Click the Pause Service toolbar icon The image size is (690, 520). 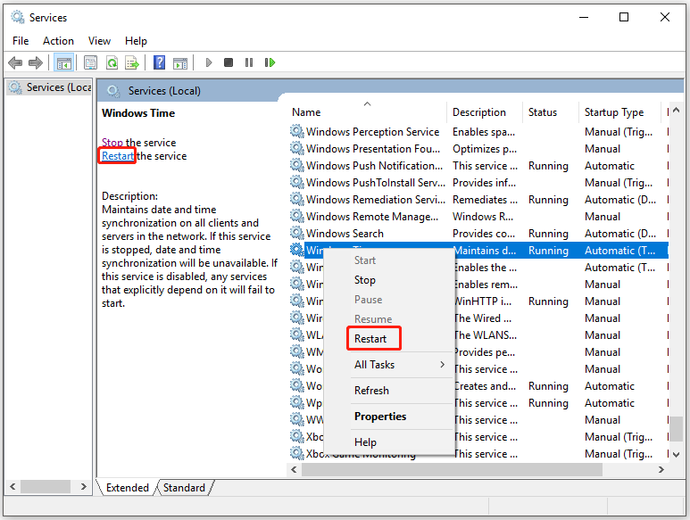tap(249, 62)
